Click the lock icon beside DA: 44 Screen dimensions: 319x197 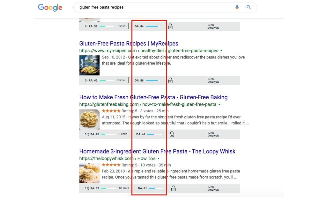click(x=172, y=134)
